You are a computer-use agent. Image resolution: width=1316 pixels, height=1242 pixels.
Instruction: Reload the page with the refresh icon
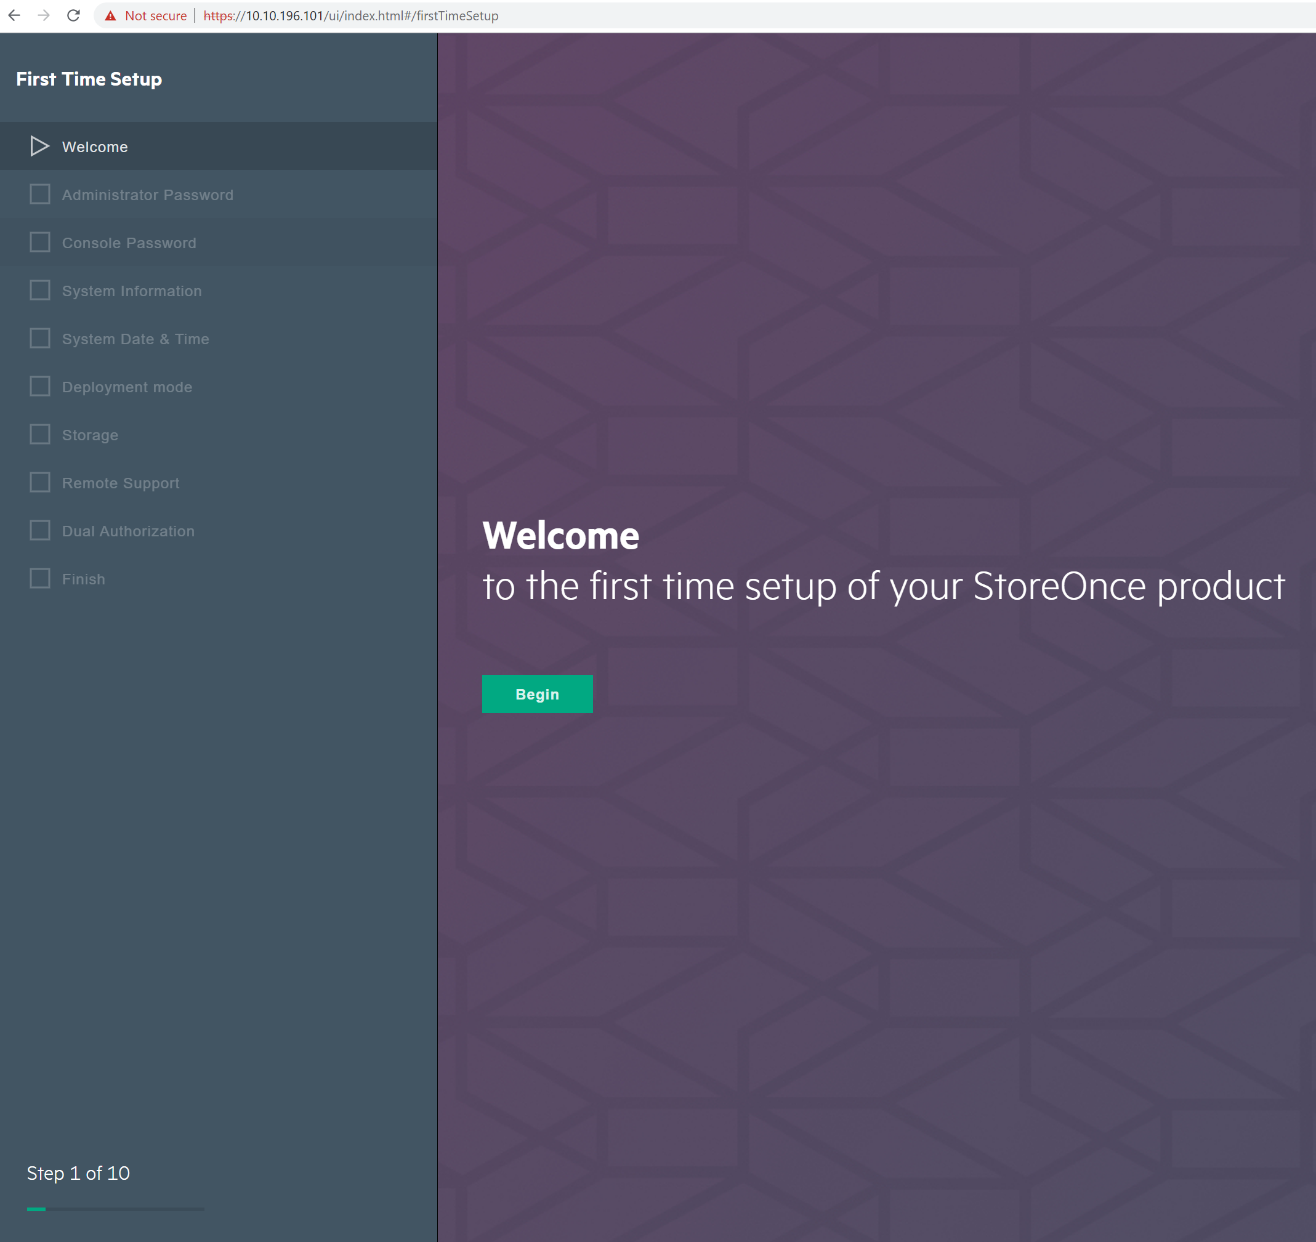(x=73, y=15)
